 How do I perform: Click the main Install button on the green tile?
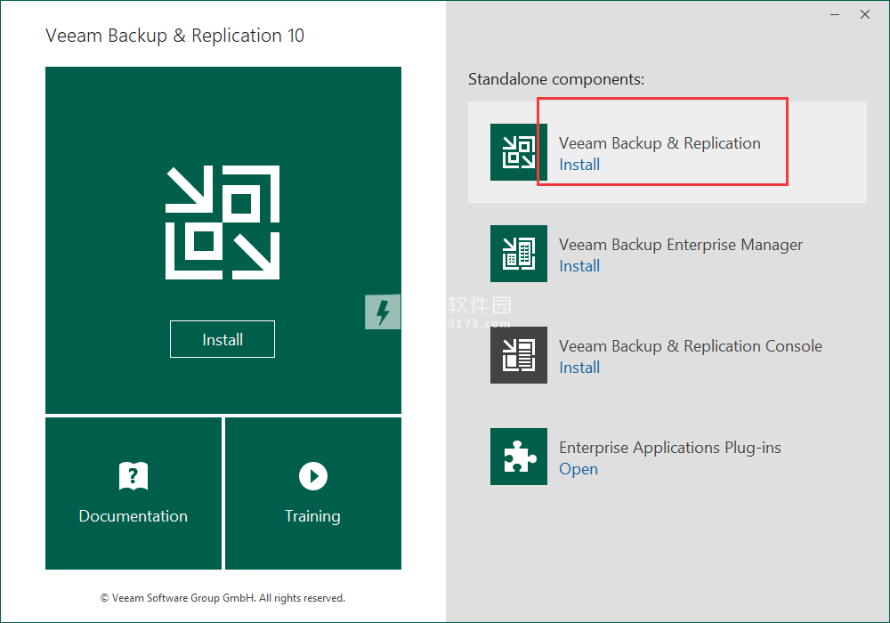click(x=222, y=339)
